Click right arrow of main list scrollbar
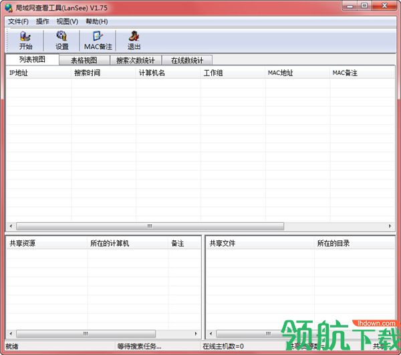The height and width of the screenshot is (355, 401). click(x=390, y=226)
